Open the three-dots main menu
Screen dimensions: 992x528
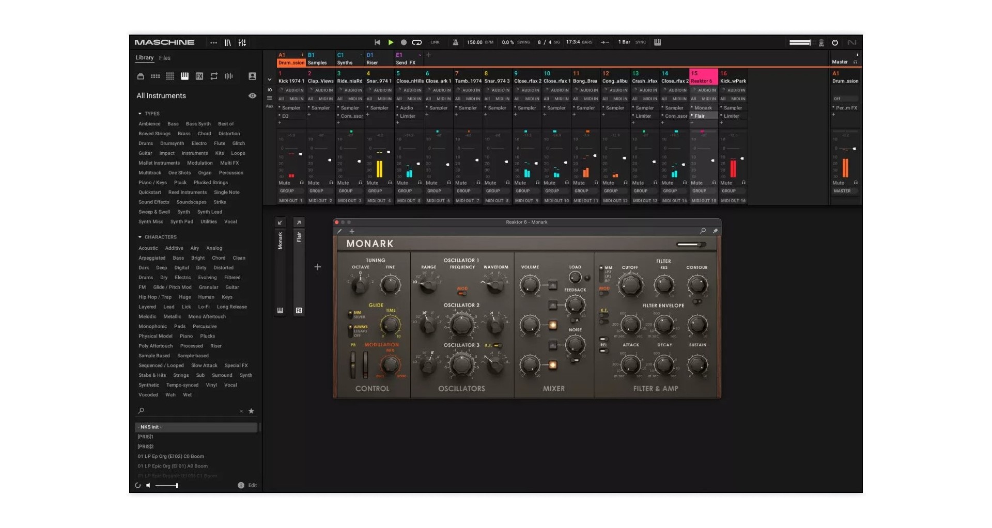(x=213, y=43)
